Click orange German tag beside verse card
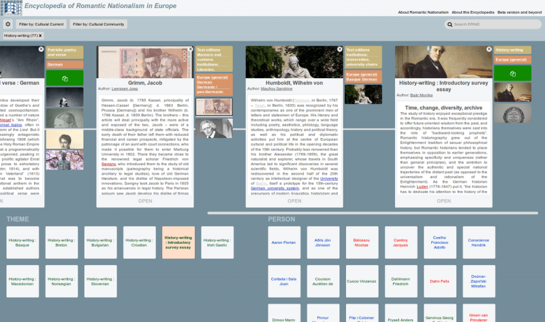The width and height of the screenshot is (545, 322). coord(65,65)
